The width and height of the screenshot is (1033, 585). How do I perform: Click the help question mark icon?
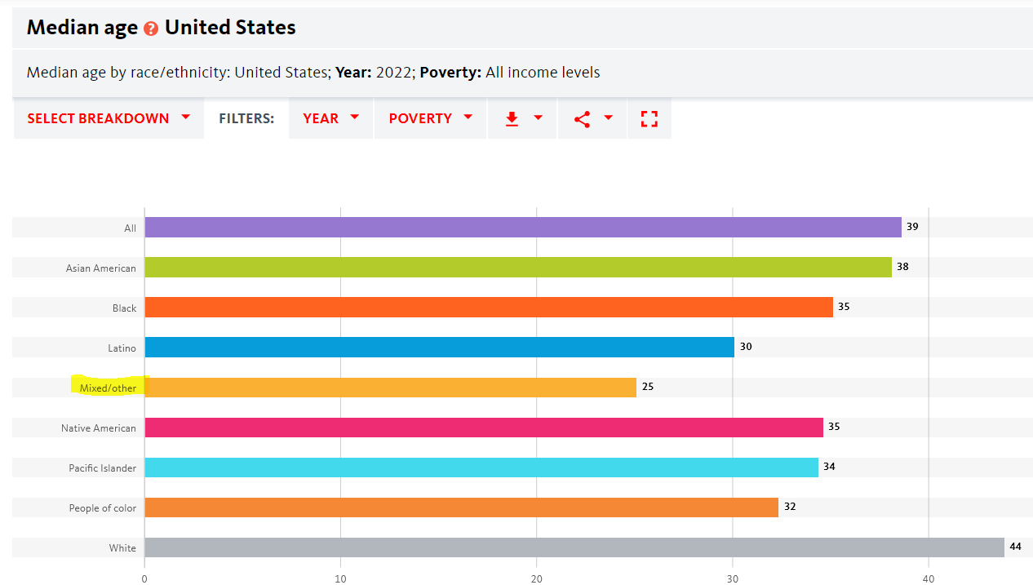point(151,29)
